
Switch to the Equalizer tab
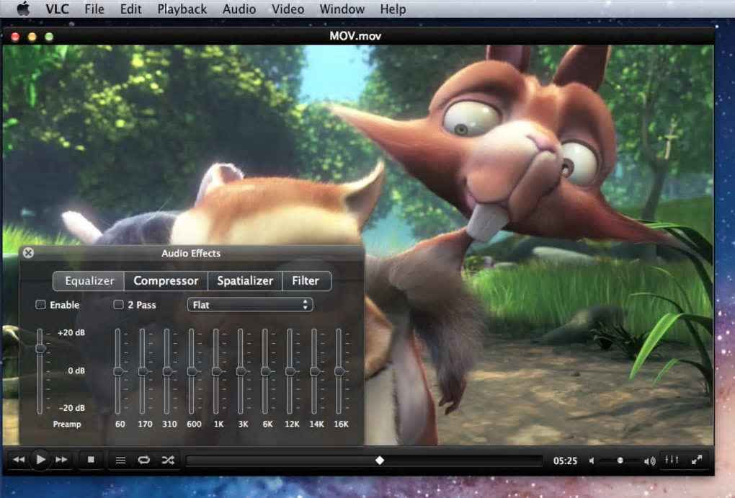89,280
